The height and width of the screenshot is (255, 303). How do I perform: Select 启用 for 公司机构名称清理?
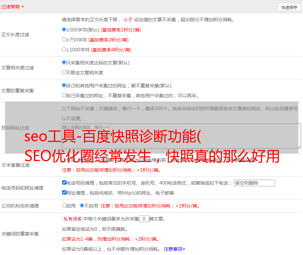pos(64,205)
